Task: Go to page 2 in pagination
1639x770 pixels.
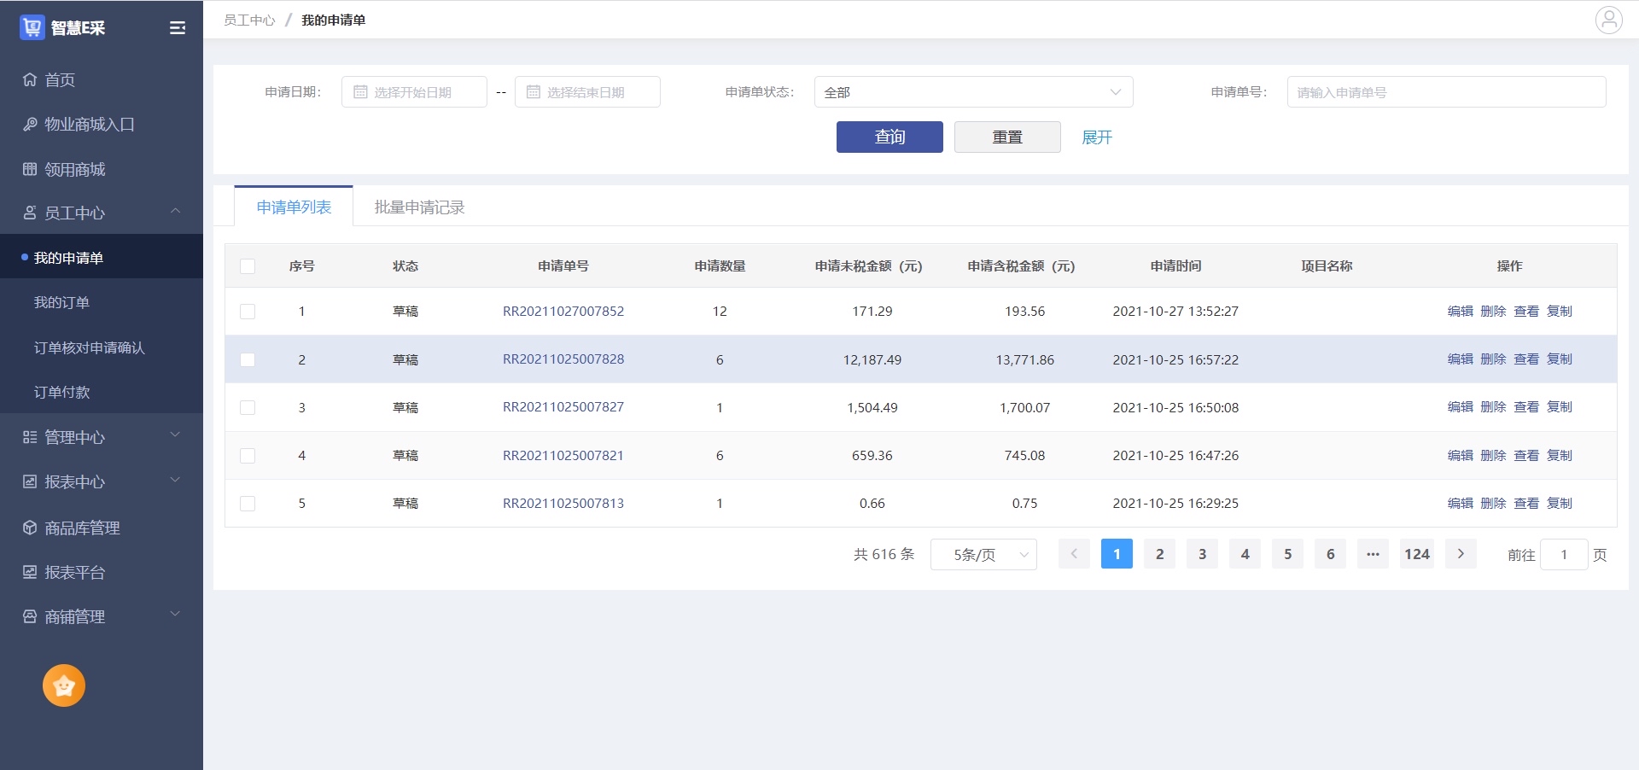Action: point(1159,554)
